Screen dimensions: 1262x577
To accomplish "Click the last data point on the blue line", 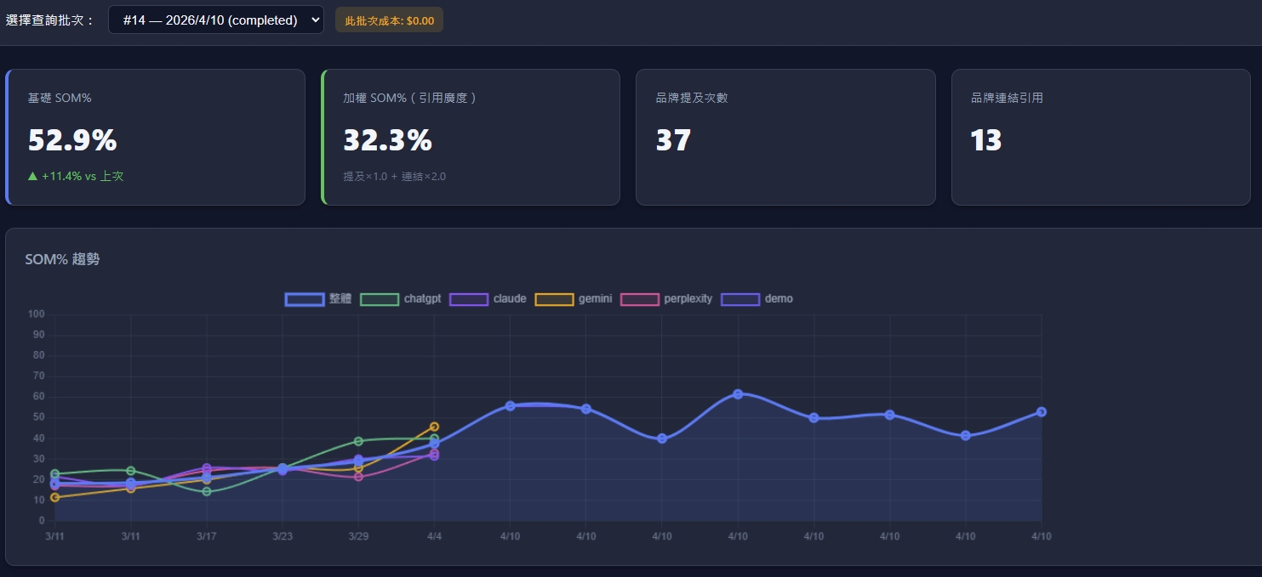I will tap(1041, 412).
